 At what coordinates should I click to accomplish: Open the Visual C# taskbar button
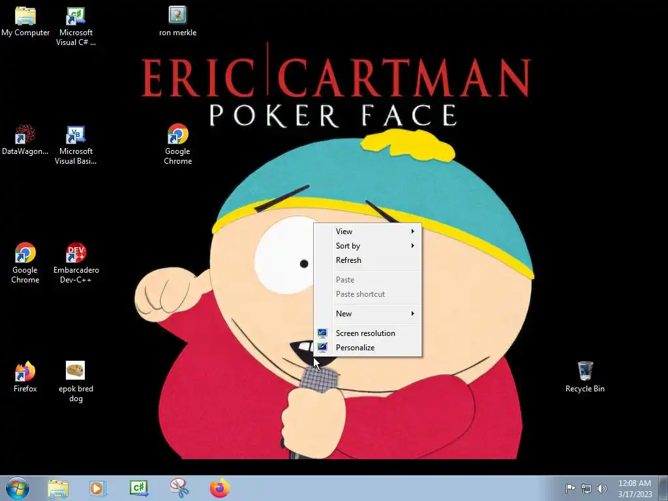pos(139,488)
